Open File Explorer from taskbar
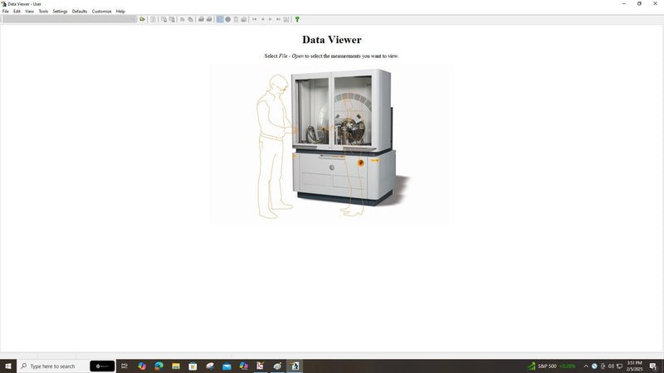 176,366
